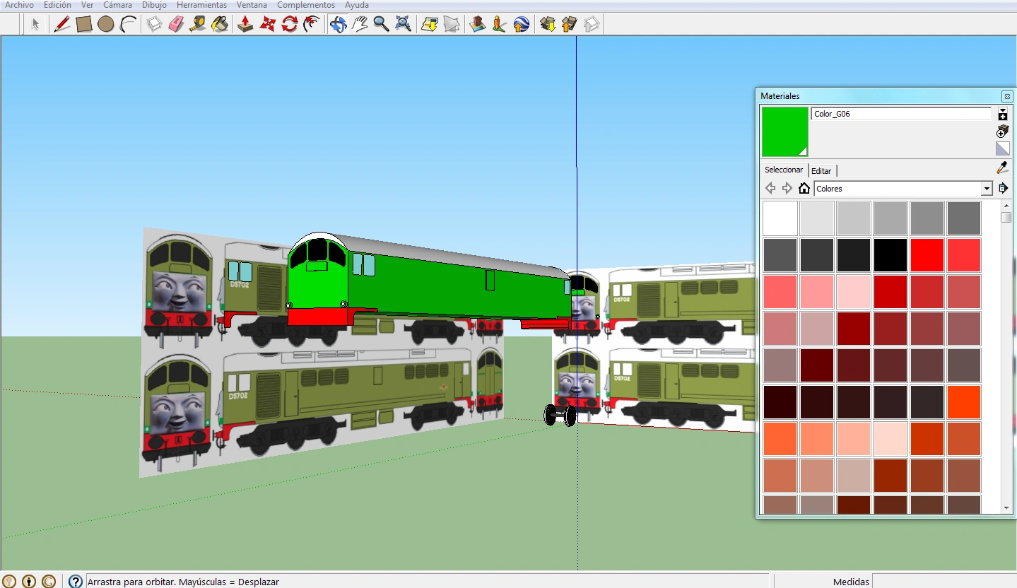Select the Pan hand tool
1017x588 pixels.
[x=360, y=23]
